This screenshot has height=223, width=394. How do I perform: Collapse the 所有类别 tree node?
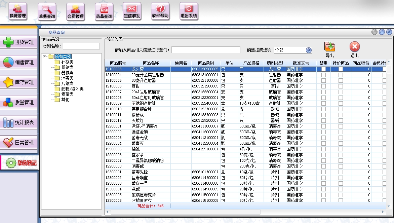point(45,57)
